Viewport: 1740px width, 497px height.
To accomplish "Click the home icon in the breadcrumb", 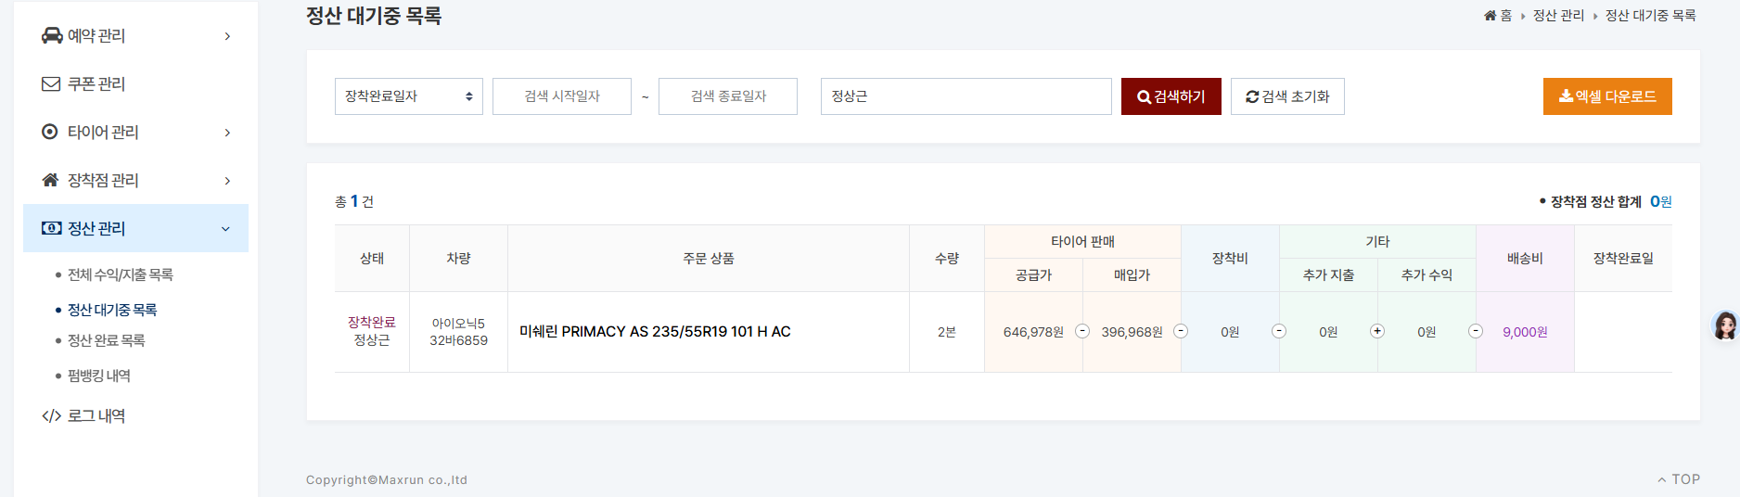I will [1490, 16].
